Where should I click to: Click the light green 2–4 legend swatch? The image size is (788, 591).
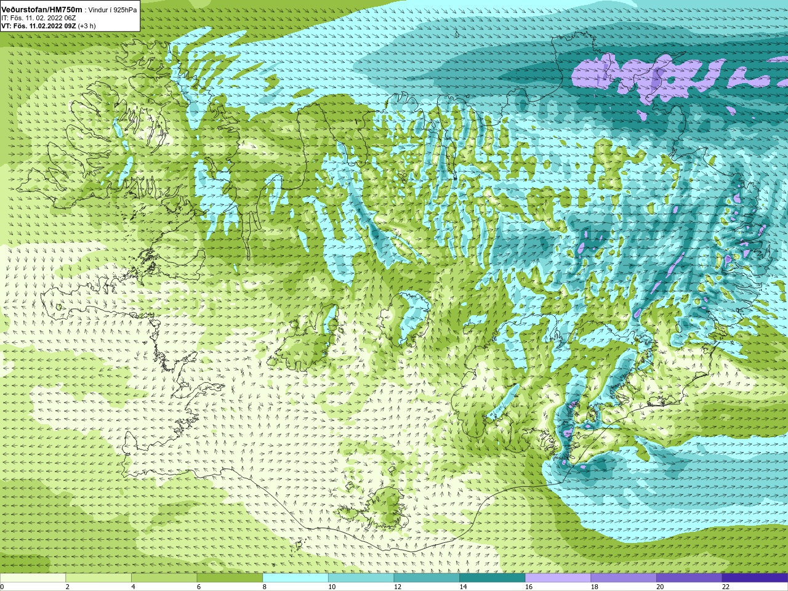tap(98, 578)
